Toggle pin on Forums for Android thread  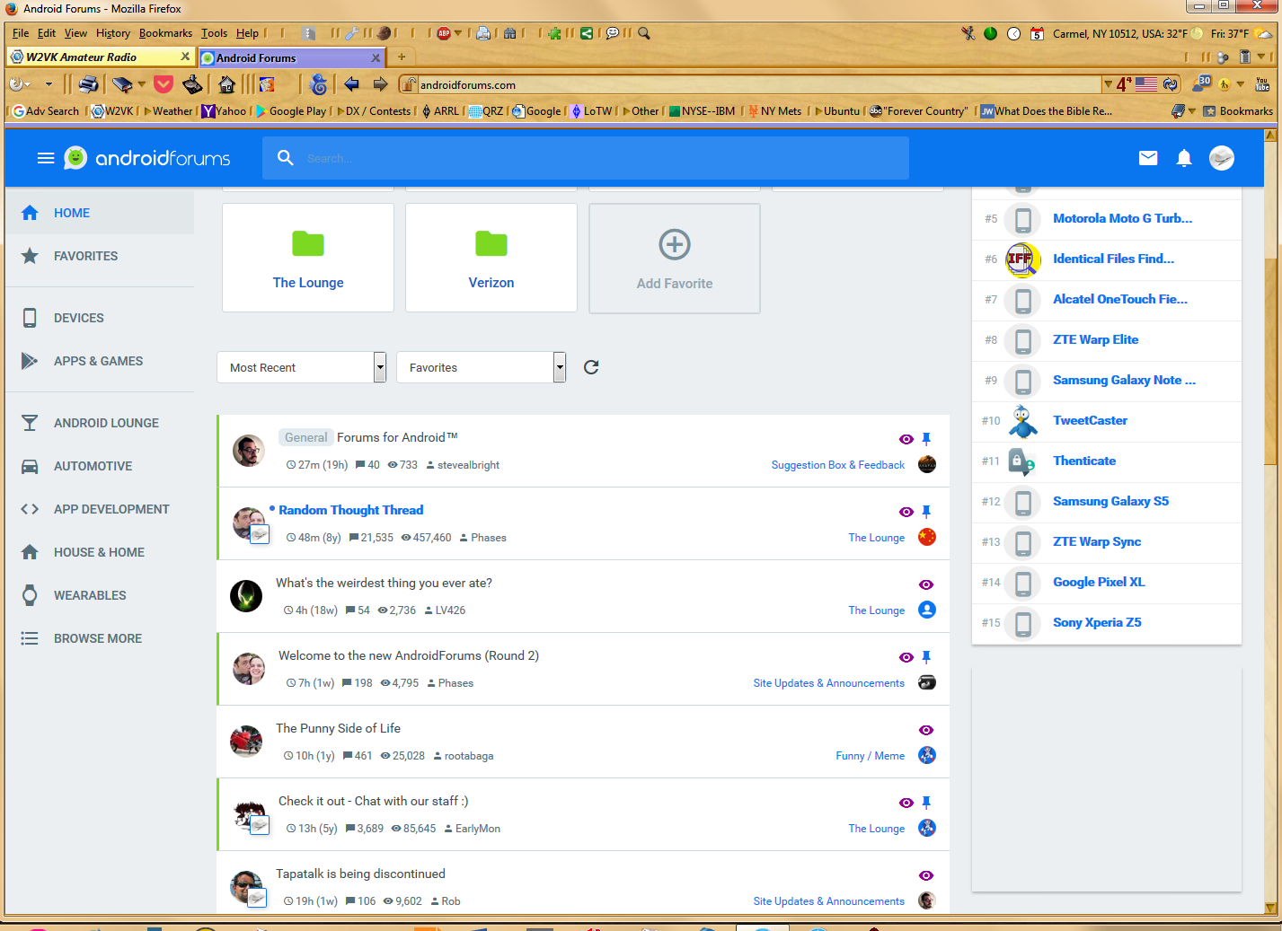tap(926, 439)
